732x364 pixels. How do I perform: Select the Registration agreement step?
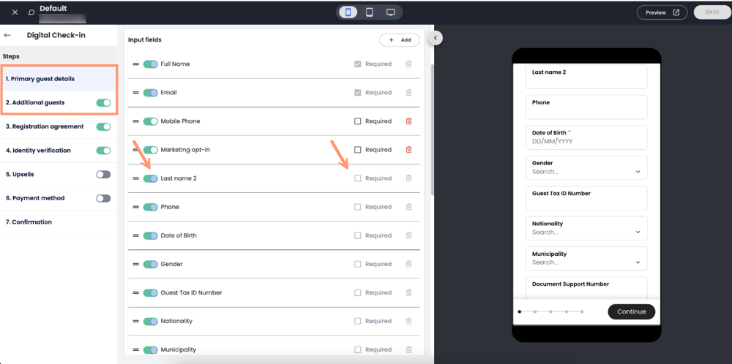(45, 126)
